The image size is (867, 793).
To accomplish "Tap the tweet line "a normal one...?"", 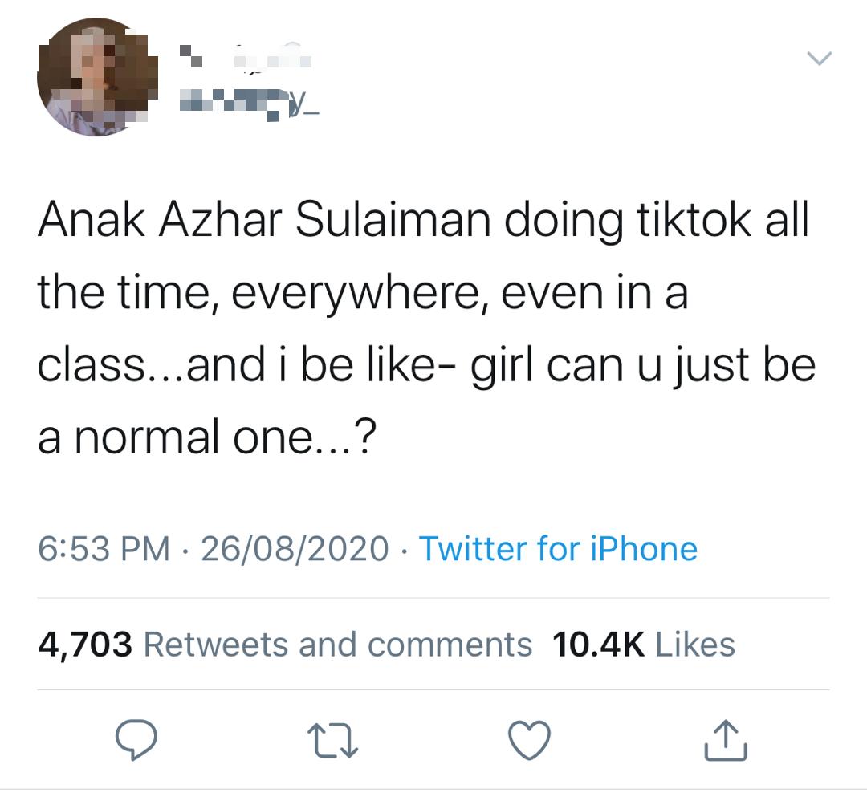I will coord(206,437).
